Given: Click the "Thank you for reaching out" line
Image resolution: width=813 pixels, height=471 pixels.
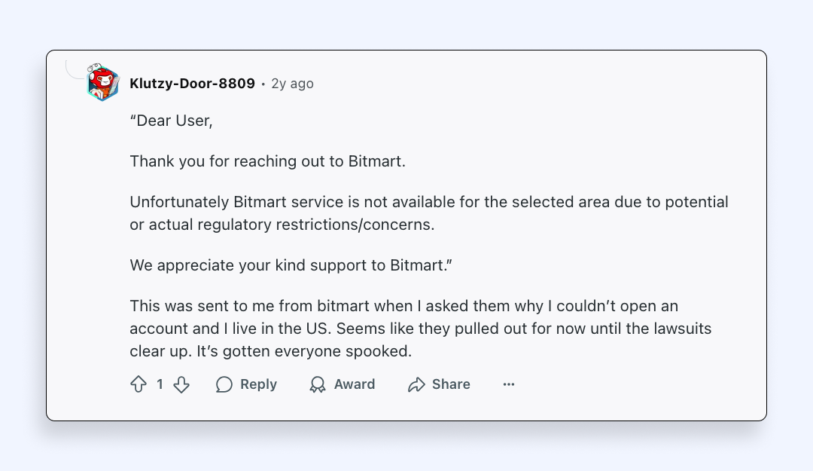Looking at the screenshot, I should pos(267,161).
